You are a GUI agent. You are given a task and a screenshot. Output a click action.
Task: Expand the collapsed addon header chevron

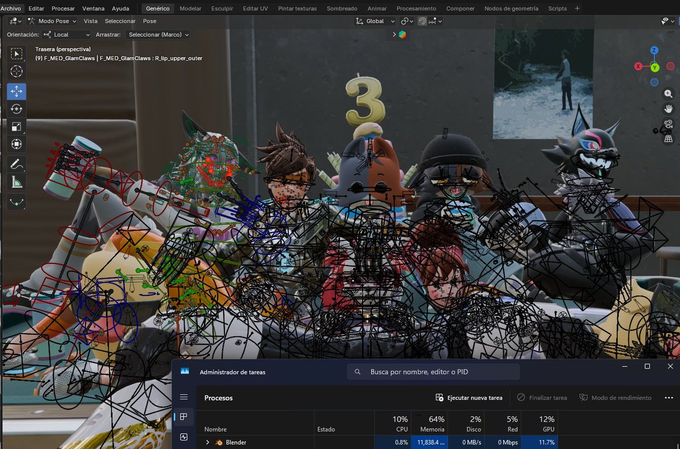(x=394, y=34)
